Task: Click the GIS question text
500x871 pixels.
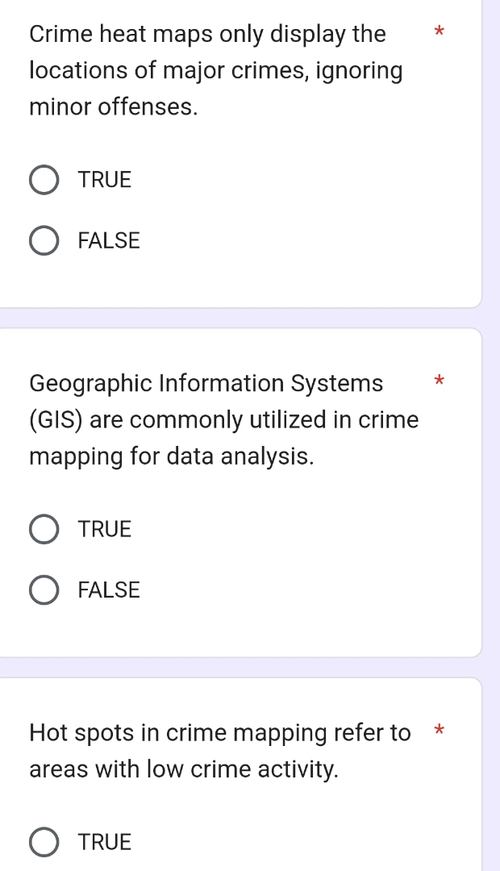Action: [223, 419]
